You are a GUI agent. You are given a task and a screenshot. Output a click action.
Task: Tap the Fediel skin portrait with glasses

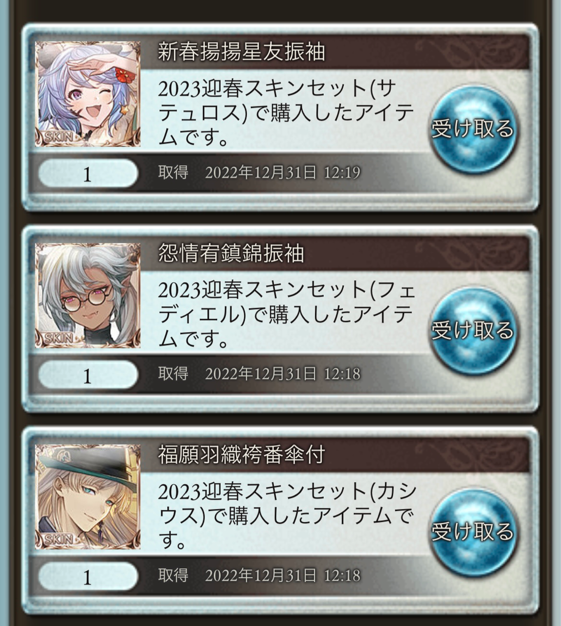tap(88, 295)
